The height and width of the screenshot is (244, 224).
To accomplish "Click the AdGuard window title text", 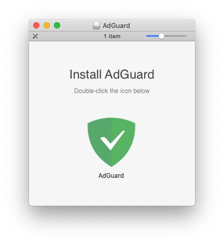I will click(116, 26).
